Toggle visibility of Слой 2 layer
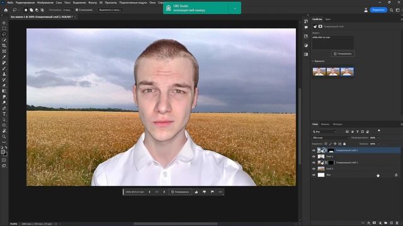 pos(314,156)
